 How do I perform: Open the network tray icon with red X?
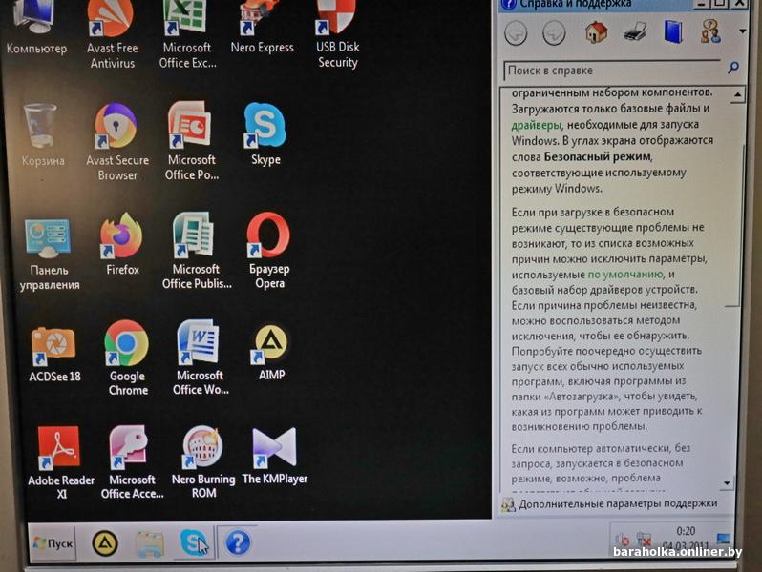(x=645, y=540)
